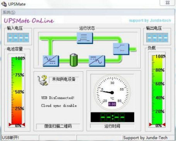Click the UPSMate title bar app icon
The width and height of the screenshot is (176, 141).
click(x=4, y=4)
